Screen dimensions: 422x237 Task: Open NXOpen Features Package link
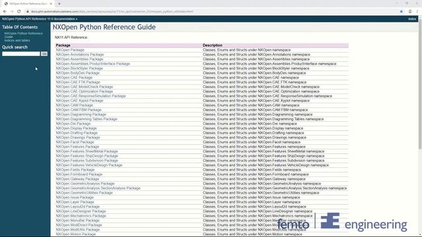pyautogui.click(x=78, y=147)
